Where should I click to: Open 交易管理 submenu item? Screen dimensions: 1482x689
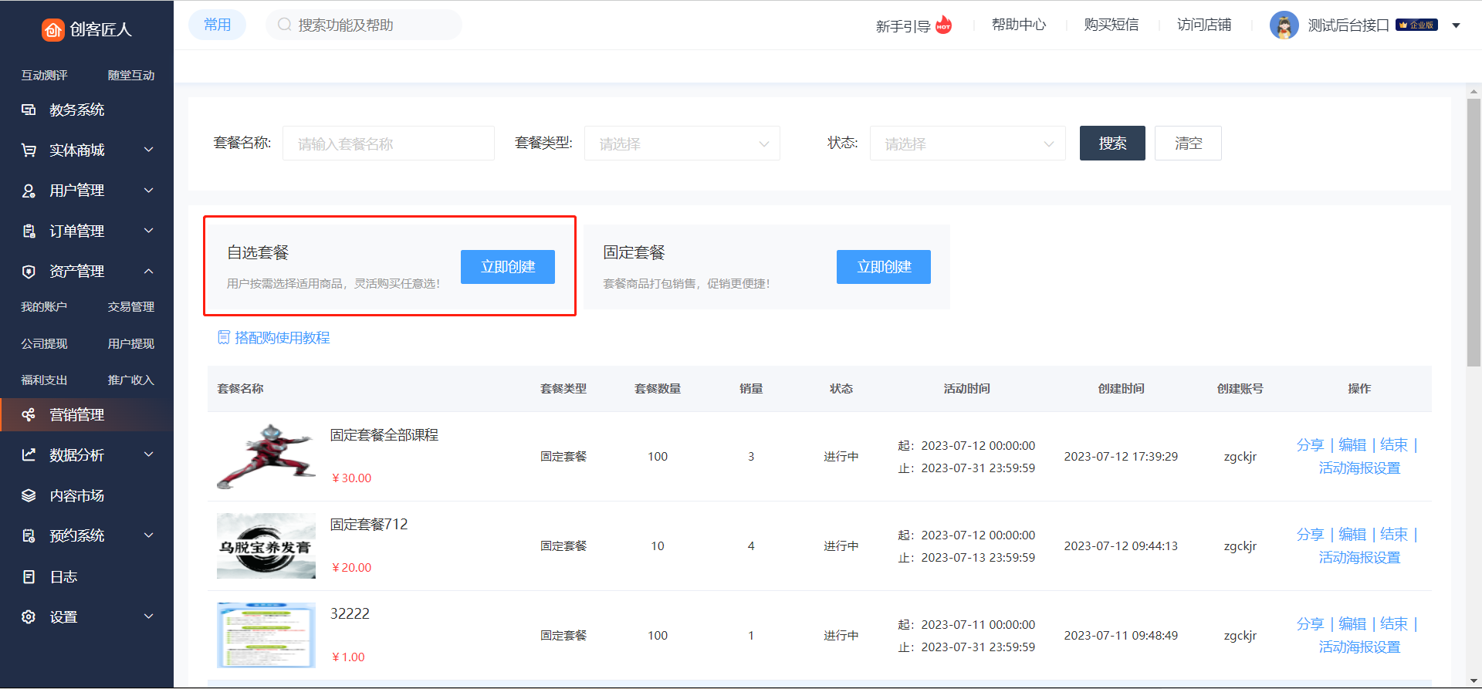tap(130, 307)
